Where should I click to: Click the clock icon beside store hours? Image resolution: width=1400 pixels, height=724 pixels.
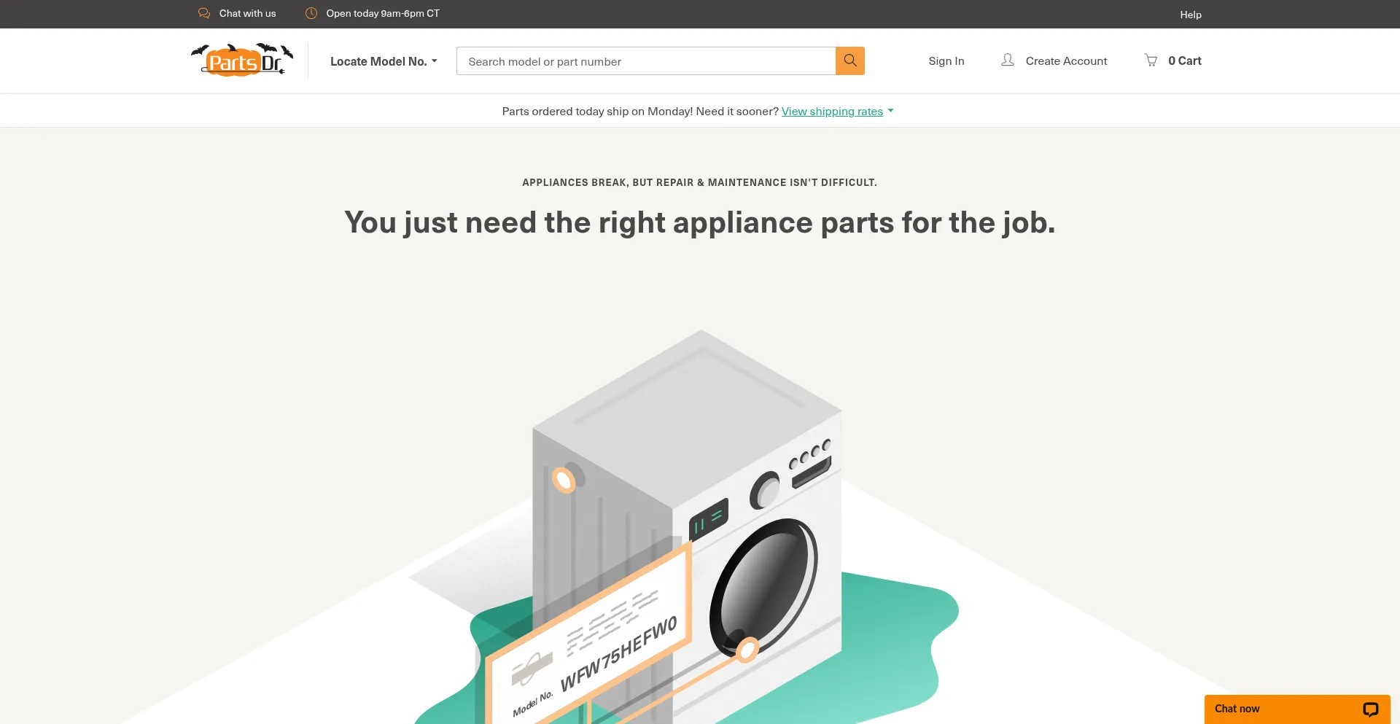tap(311, 13)
